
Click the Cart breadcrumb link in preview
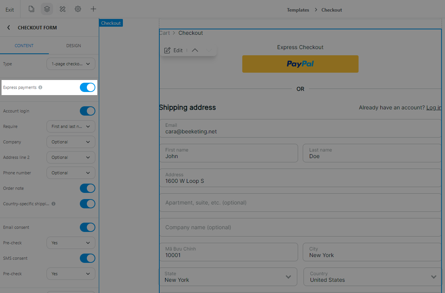point(165,33)
